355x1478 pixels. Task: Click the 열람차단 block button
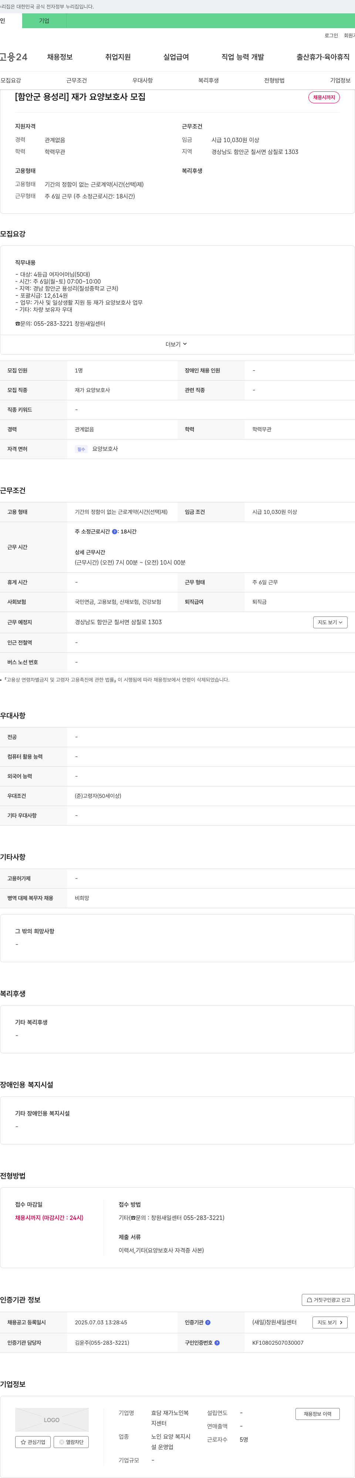(71, 1442)
